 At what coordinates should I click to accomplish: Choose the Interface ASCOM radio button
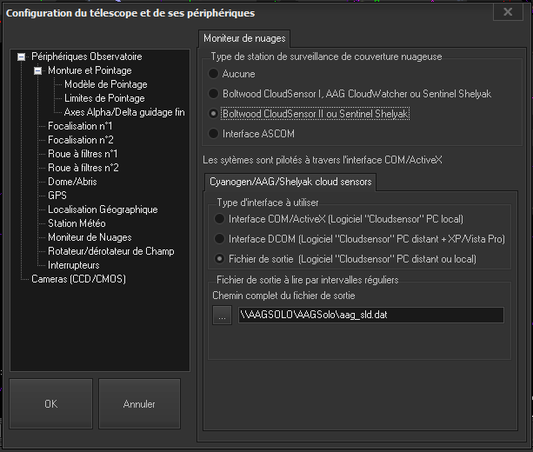click(x=215, y=133)
